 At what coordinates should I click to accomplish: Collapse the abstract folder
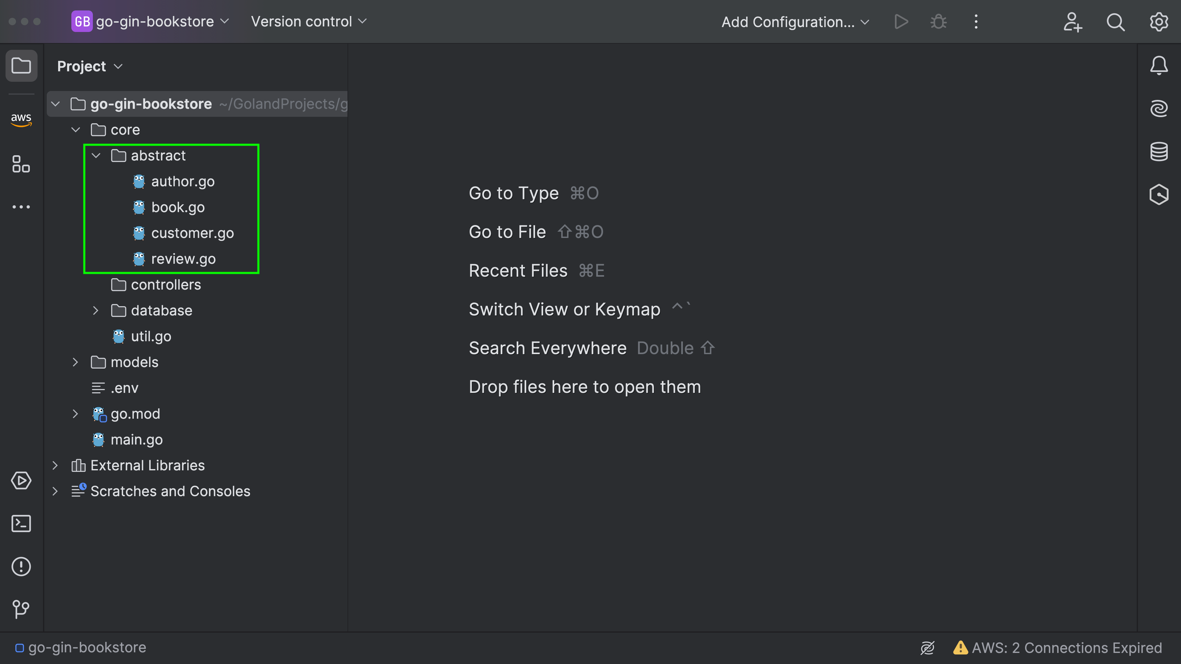96,156
